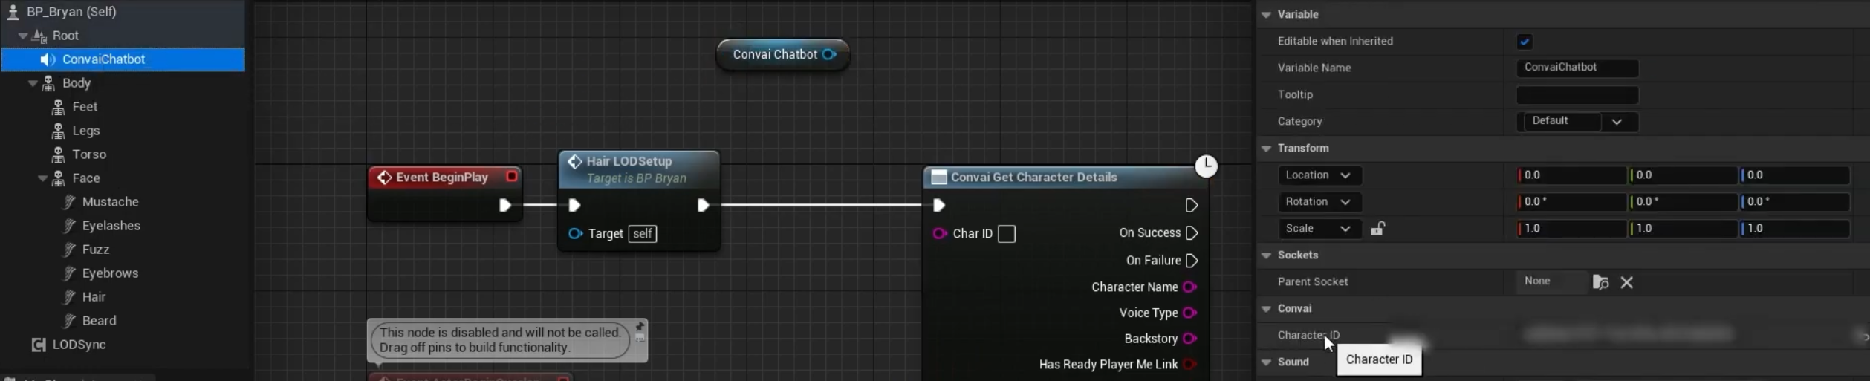Screen dimensions: 1870x381
Task: Select the Torso skeletal mesh component
Action: click(x=89, y=154)
